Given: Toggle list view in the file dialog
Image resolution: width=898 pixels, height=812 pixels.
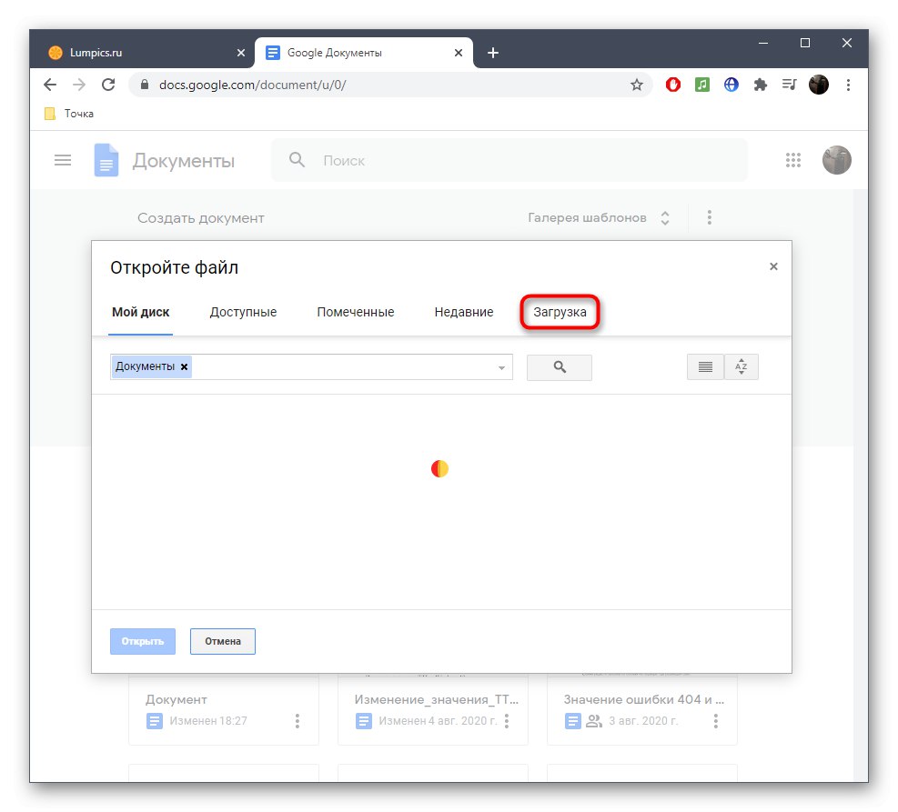Looking at the screenshot, I should 704,366.
